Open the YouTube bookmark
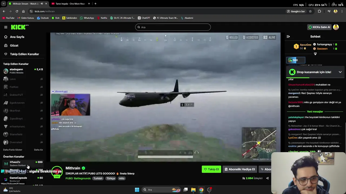Image resolution: width=346 pixels, height=194 pixels. (8, 18)
